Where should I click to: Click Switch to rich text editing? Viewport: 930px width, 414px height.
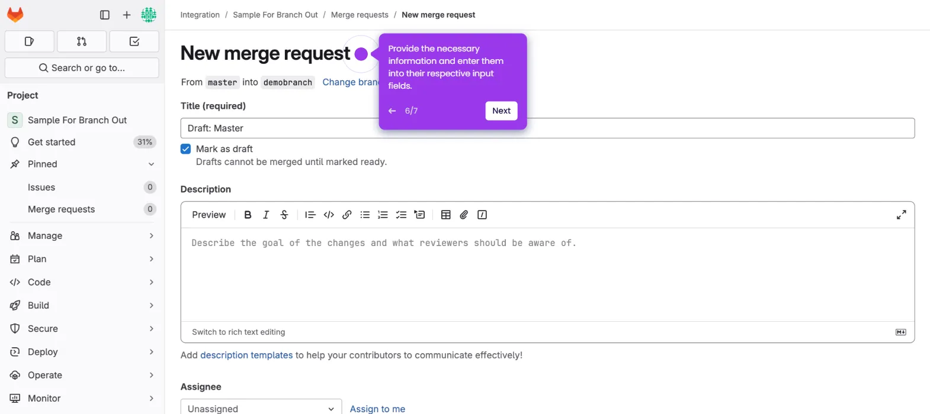click(x=239, y=332)
